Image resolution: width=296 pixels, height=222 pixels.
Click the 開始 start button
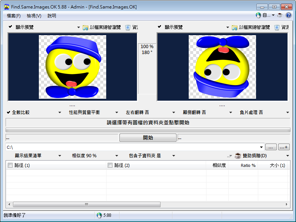coord(147,137)
